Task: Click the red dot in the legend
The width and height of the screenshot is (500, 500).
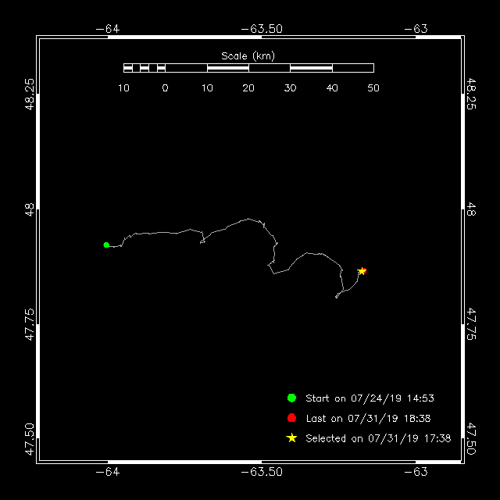Action: [291, 418]
